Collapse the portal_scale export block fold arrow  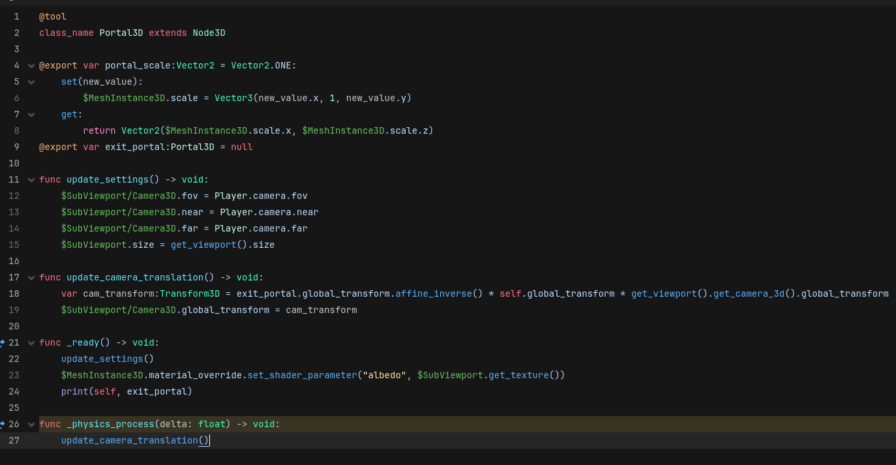pos(31,65)
